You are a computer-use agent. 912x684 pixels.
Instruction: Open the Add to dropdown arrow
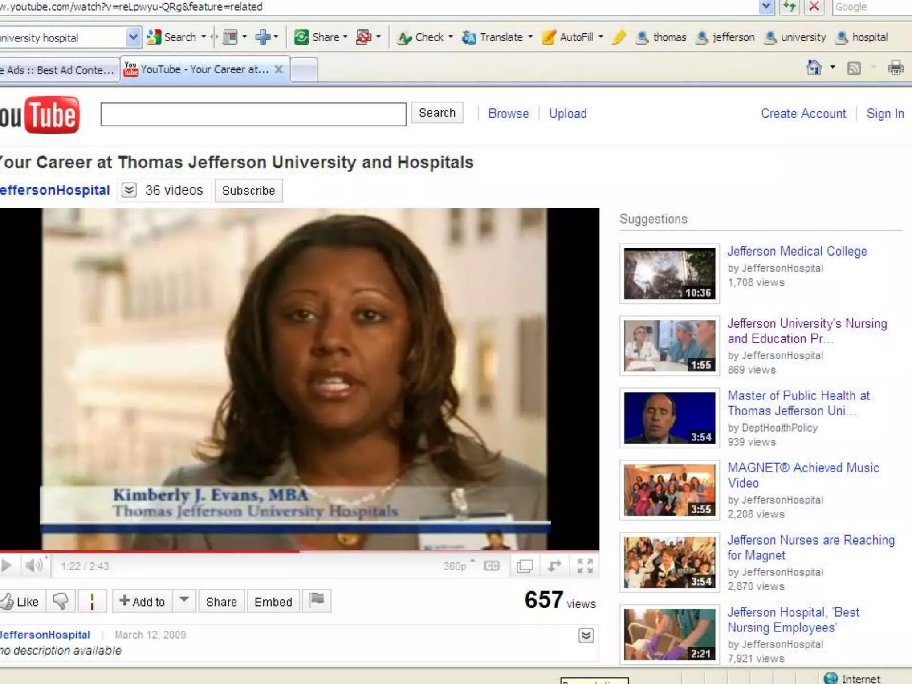tap(184, 600)
